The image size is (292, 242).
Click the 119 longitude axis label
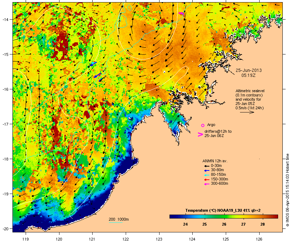click(26, 239)
